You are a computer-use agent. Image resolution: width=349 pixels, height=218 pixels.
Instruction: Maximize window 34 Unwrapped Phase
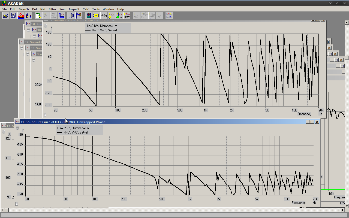(x=312, y=122)
